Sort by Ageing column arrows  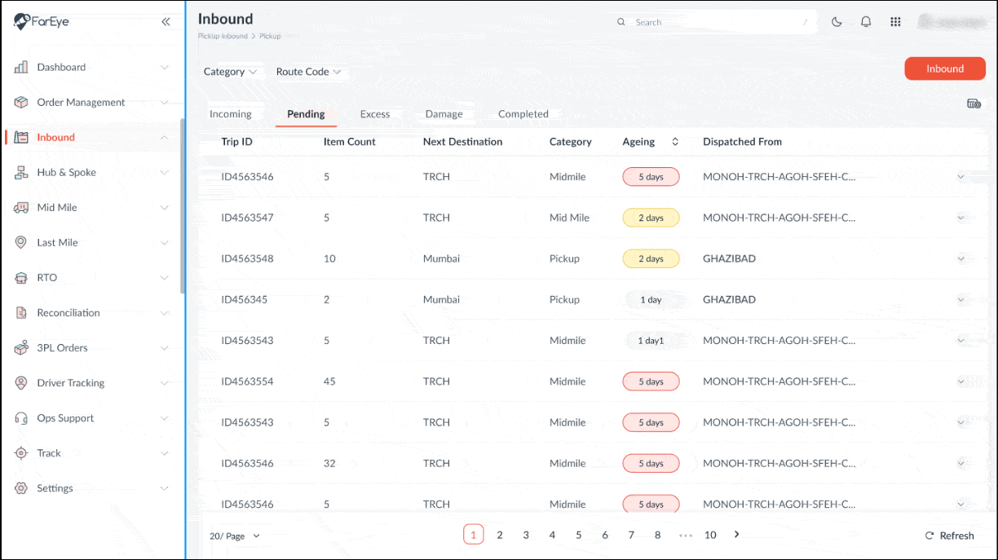675,142
